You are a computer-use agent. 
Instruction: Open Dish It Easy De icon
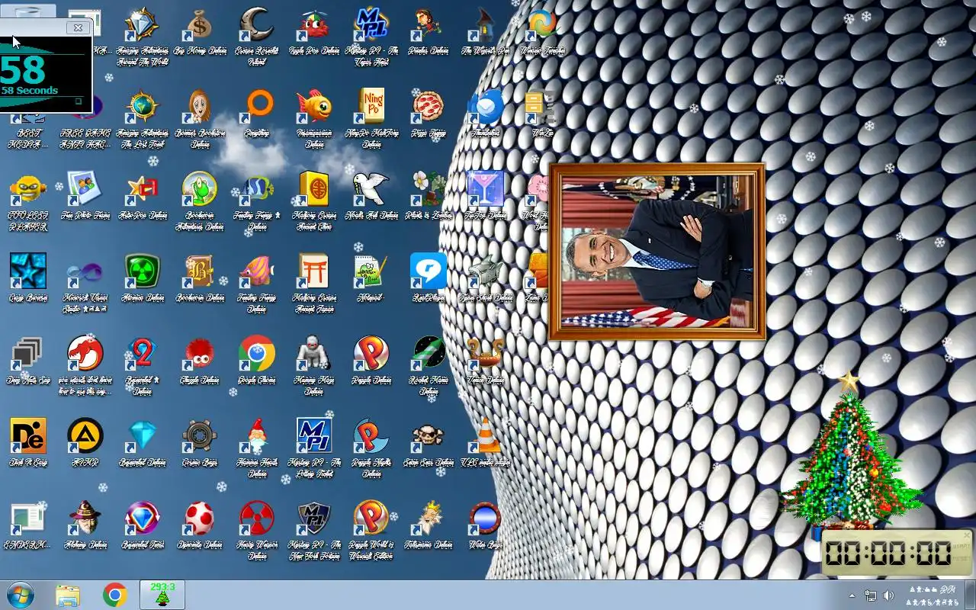28,436
